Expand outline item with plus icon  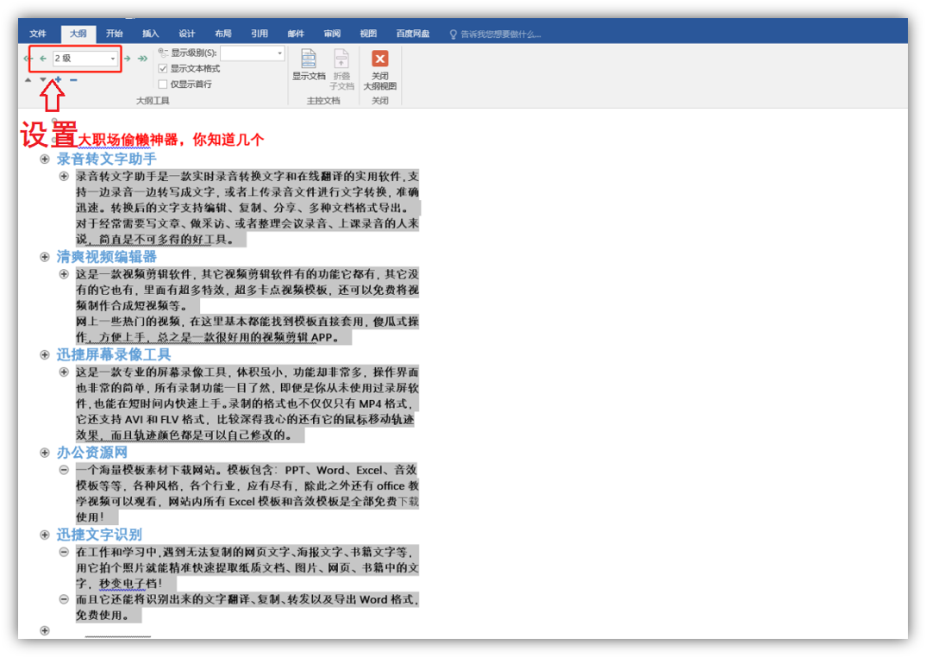[59, 80]
